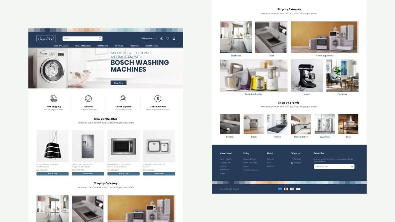Open the Terms & Conditions policy link
Viewport: 395px width, 222px height.
coord(250,170)
